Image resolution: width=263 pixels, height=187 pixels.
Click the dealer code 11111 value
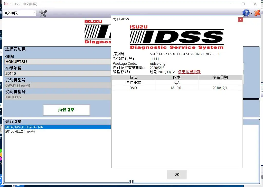[x=154, y=59]
